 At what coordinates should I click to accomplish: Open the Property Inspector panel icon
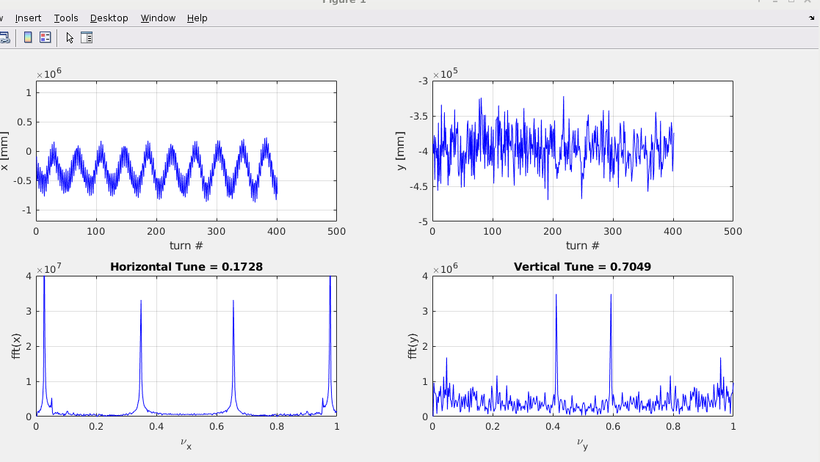[87, 37]
